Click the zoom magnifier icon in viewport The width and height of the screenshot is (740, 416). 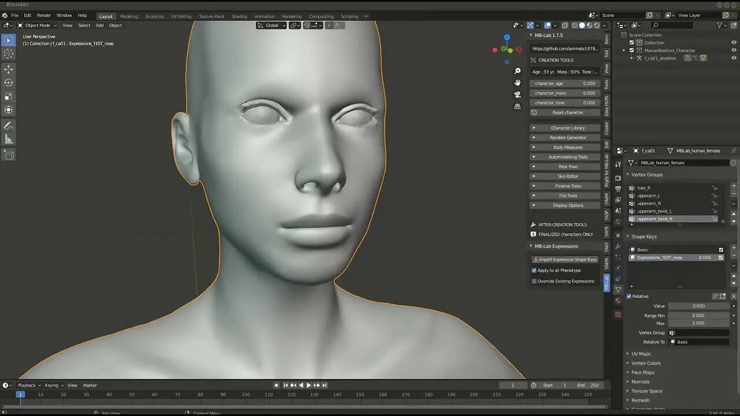(517, 71)
